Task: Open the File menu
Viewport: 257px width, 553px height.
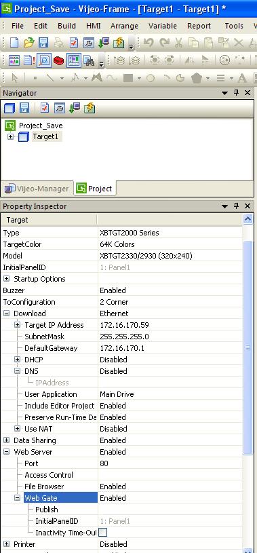Action: 18,26
